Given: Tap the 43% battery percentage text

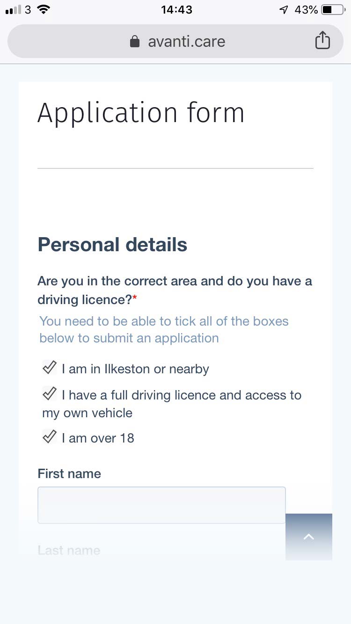Looking at the screenshot, I should pos(306,9).
